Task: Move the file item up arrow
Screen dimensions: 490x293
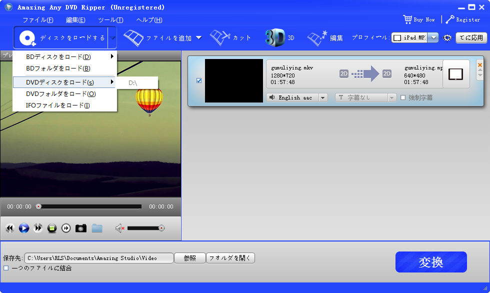Action: (480, 70)
